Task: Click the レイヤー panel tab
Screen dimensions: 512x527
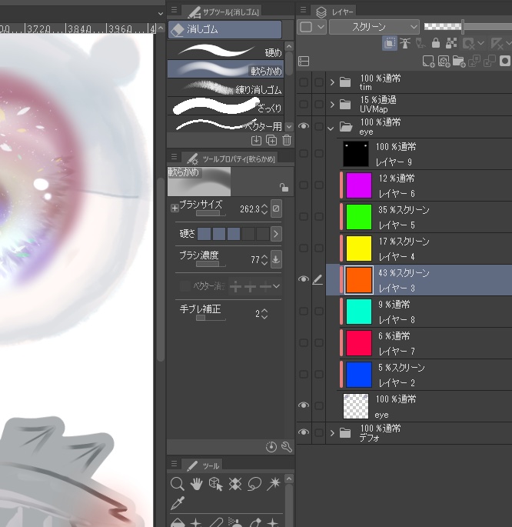Action: click(x=334, y=12)
